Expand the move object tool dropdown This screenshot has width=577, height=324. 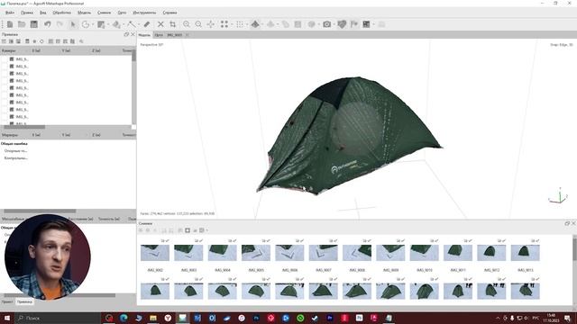click(124, 24)
